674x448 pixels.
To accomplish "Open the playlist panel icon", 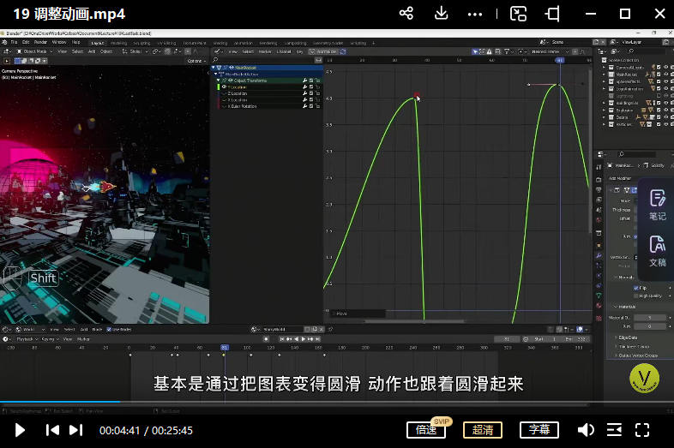I will click(x=614, y=430).
